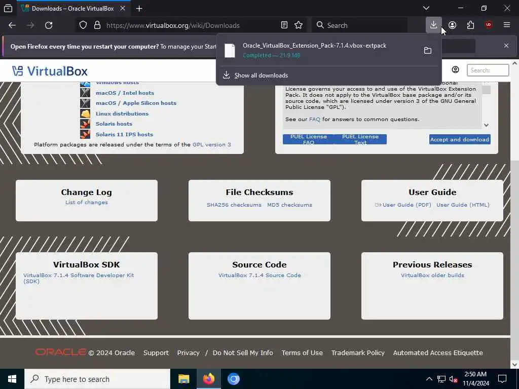Open Firefox View icon at tab strip start
This screenshot has height=389, width=519.
click(8, 9)
